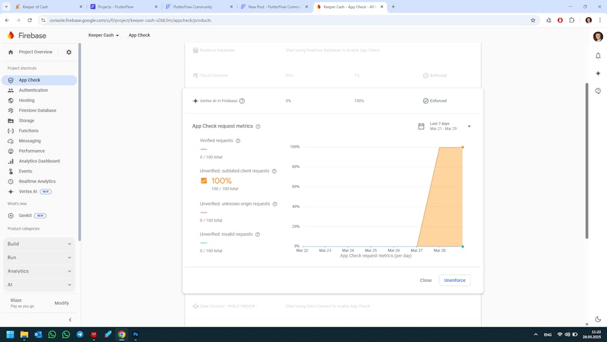Click info icon beside invalid requests
The width and height of the screenshot is (607, 342).
coord(257,234)
